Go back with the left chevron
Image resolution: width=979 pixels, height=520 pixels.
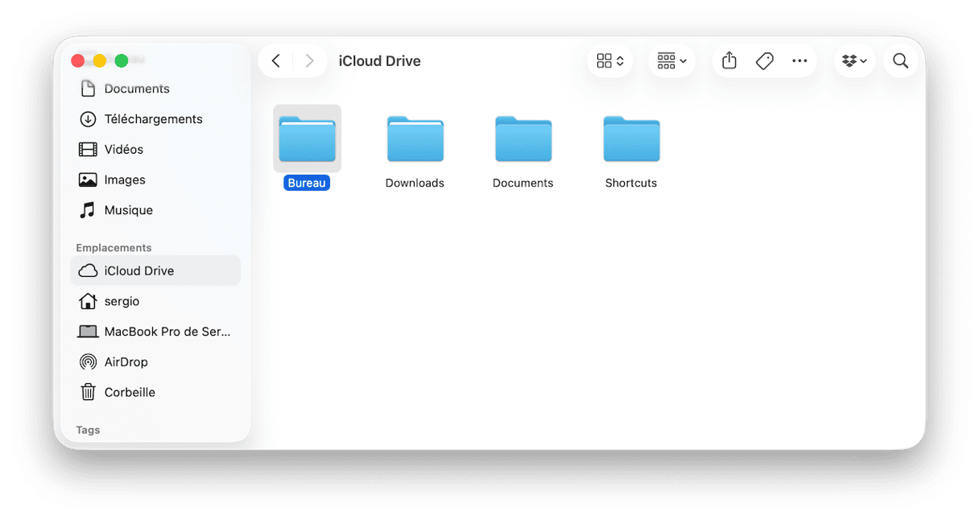(276, 61)
